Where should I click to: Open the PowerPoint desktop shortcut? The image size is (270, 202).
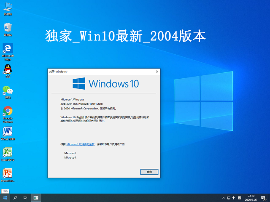click(8, 173)
